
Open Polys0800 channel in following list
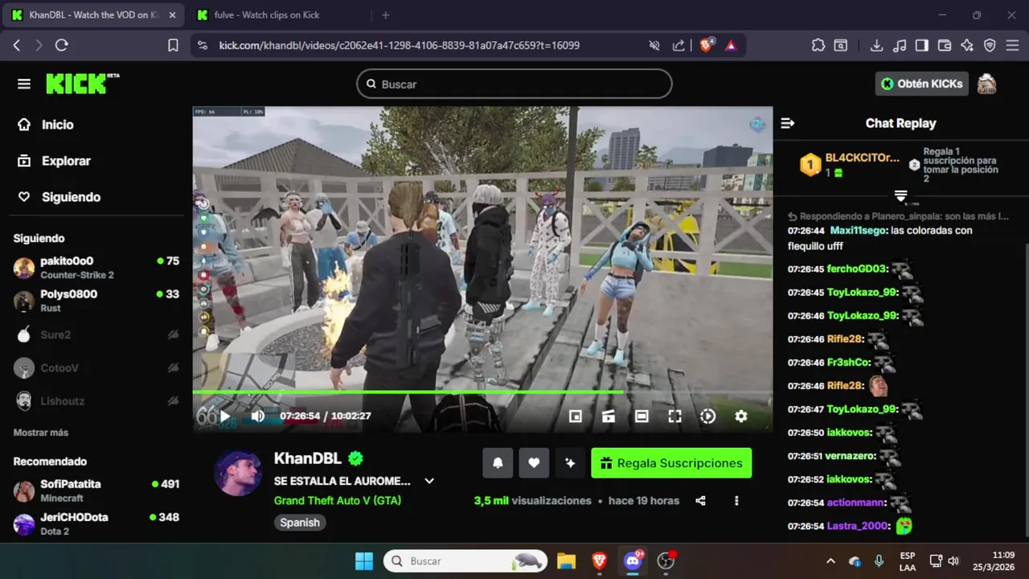tap(96, 301)
